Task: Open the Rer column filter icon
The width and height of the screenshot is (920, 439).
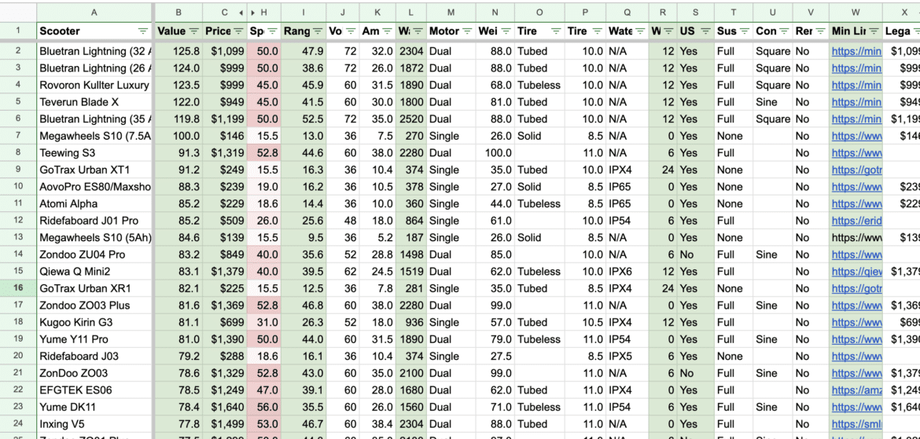Action: click(x=821, y=31)
